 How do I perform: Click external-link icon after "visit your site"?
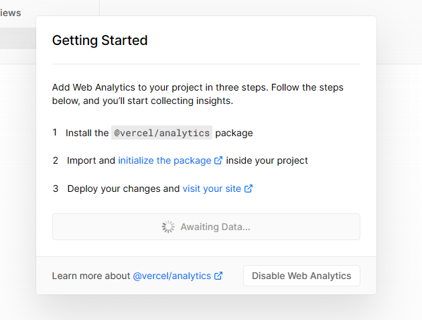click(x=249, y=189)
